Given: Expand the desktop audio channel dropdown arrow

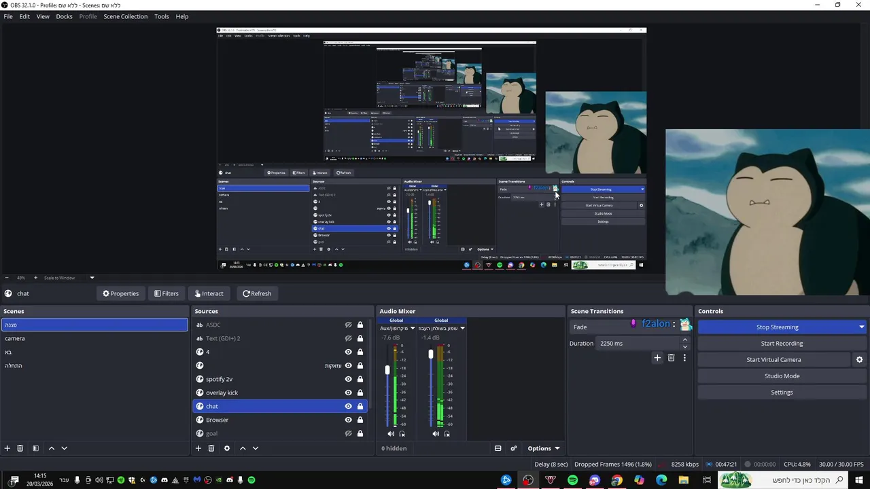Looking at the screenshot, I should pyautogui.click(x=462, y=329).
